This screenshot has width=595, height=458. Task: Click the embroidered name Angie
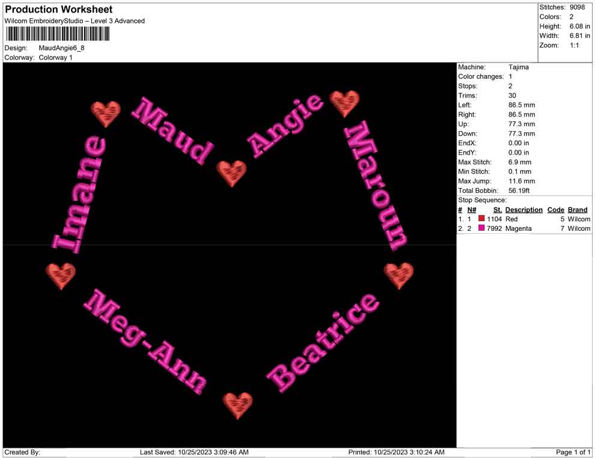click(x=285, y=125)
